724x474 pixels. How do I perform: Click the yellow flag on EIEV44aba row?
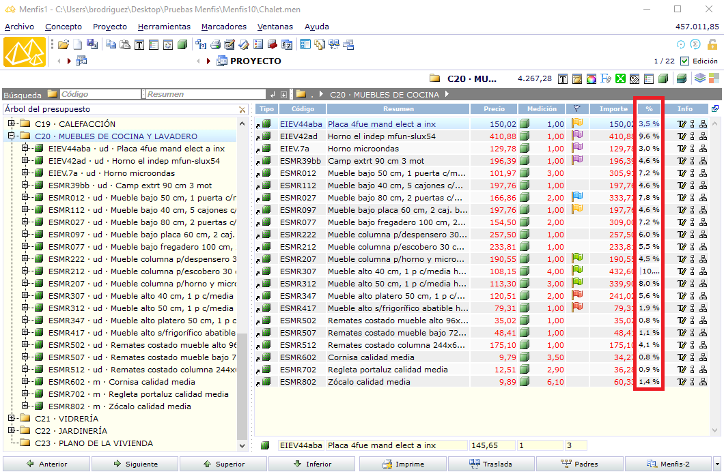pyautogui.click(x=577, y=123)
